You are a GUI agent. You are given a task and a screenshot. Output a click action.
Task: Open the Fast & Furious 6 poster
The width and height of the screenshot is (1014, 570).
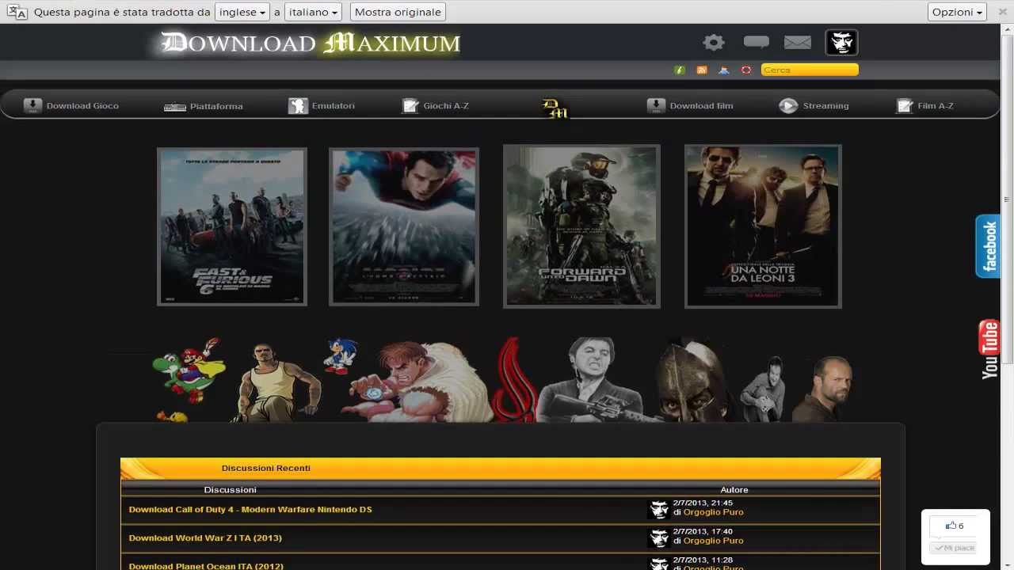click(232, 226)
